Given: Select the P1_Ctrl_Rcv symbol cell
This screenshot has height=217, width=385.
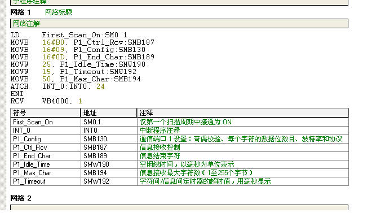Looking at the screenshot, I should pos(46,147).
